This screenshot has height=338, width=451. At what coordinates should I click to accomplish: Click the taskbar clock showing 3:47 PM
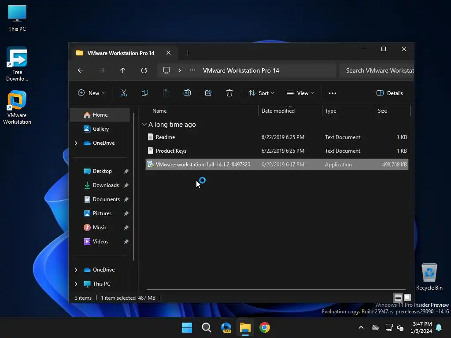click(x=422, y=327)
